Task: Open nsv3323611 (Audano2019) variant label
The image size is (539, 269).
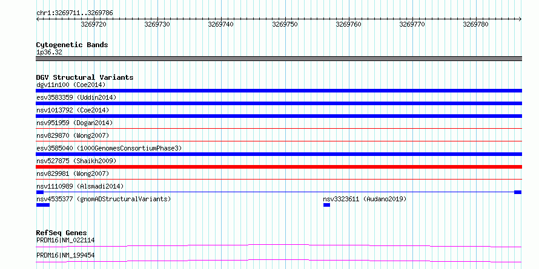Action: [365, 199]
